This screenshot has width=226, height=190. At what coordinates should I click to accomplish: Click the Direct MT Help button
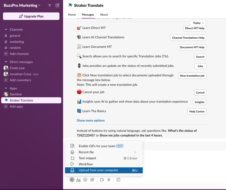click(195, 28)
